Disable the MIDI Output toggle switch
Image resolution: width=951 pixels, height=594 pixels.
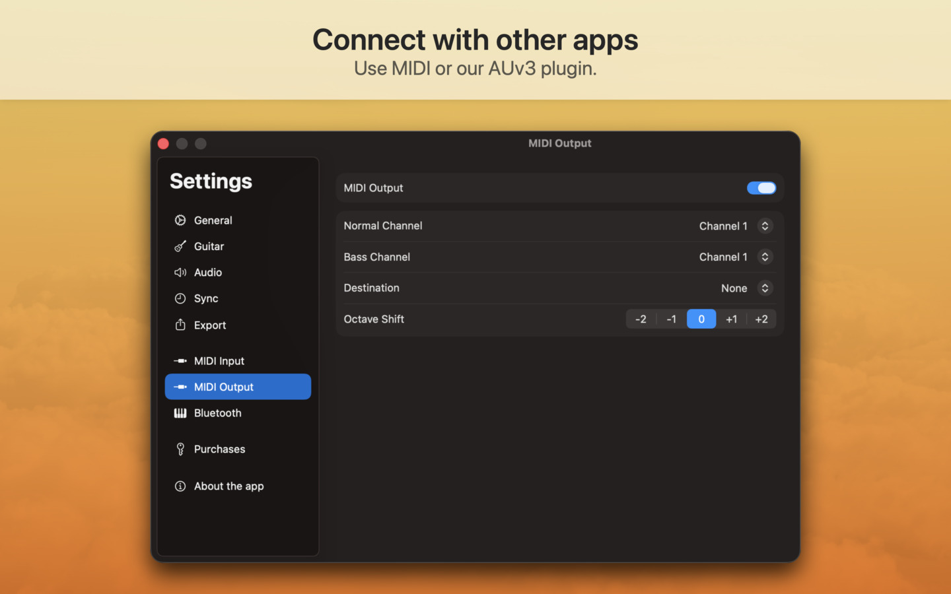click(x=761, y=188)
